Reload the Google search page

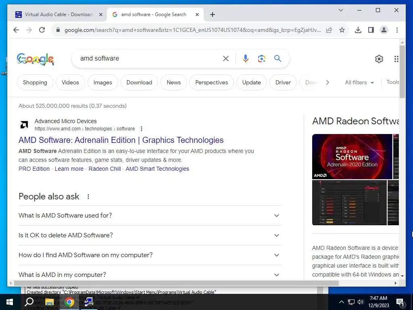point(42,30)
